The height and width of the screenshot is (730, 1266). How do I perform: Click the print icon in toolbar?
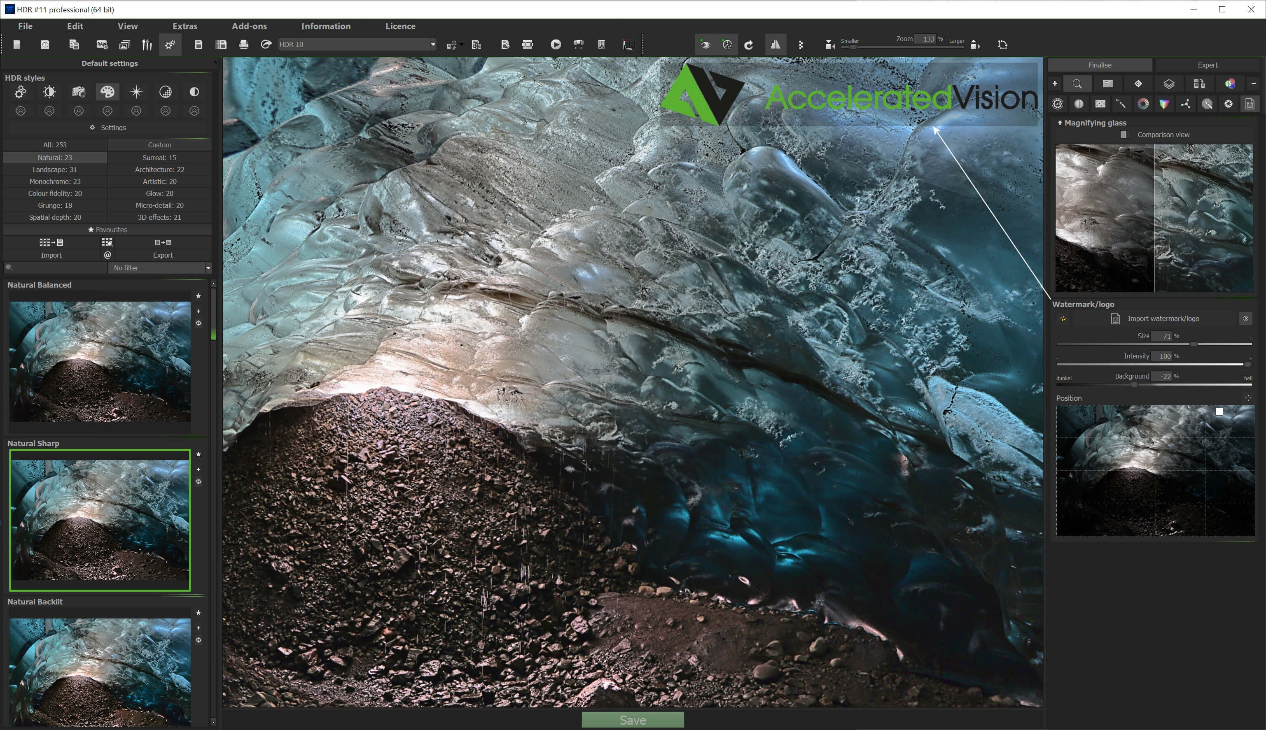pos(244,44)
